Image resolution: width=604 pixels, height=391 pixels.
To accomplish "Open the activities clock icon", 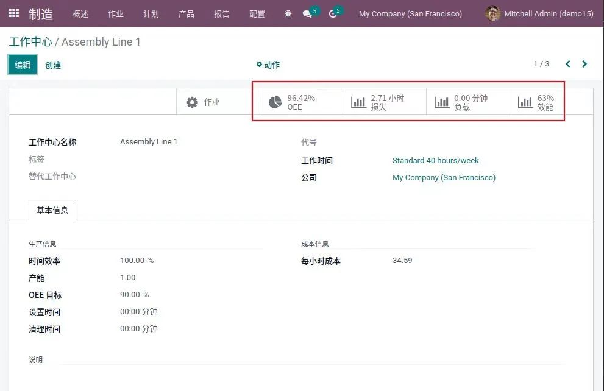I will click(333, 13).
